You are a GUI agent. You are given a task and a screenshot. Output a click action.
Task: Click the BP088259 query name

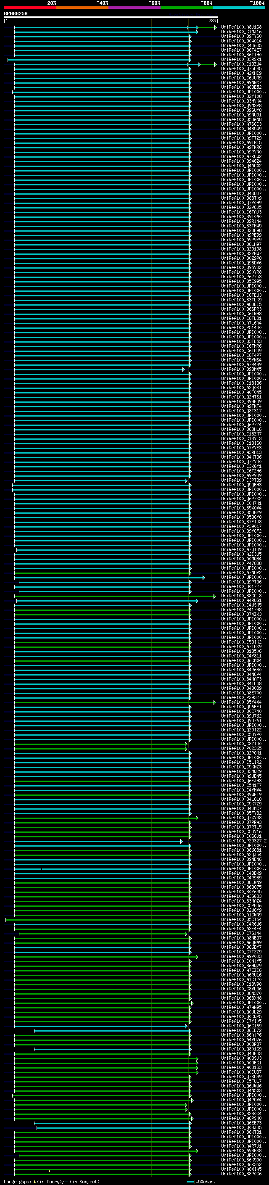click(16, 14)
